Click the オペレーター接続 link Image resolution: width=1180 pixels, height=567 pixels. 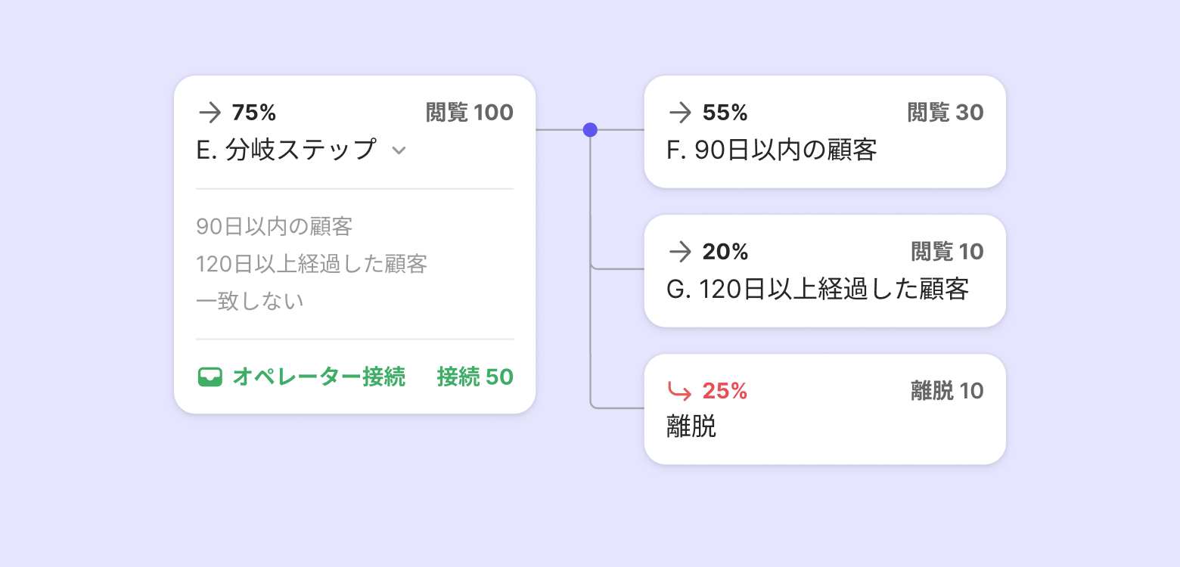pos(318,376)
